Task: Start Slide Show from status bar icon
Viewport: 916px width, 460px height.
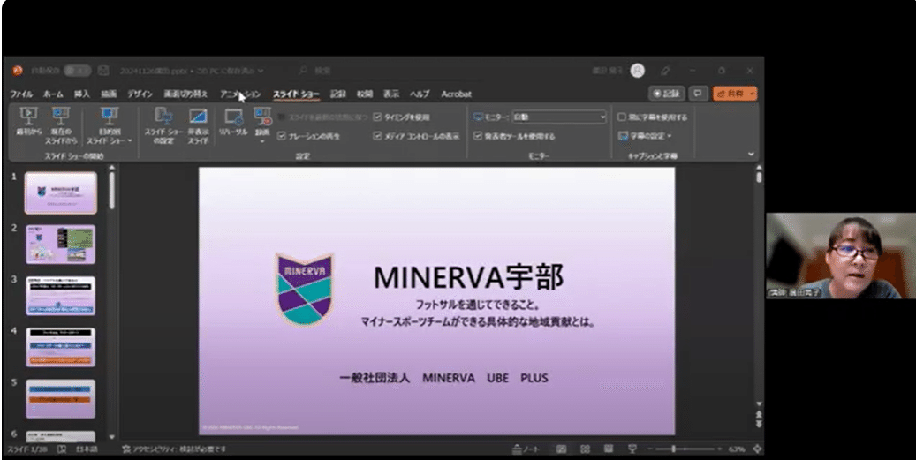Action: pos(632,449)
